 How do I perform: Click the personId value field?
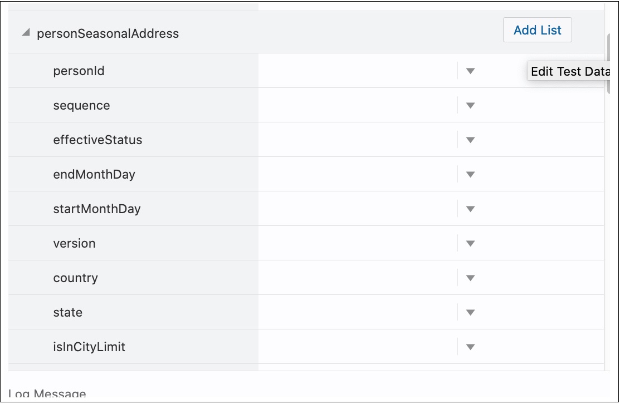coord(357,71)
